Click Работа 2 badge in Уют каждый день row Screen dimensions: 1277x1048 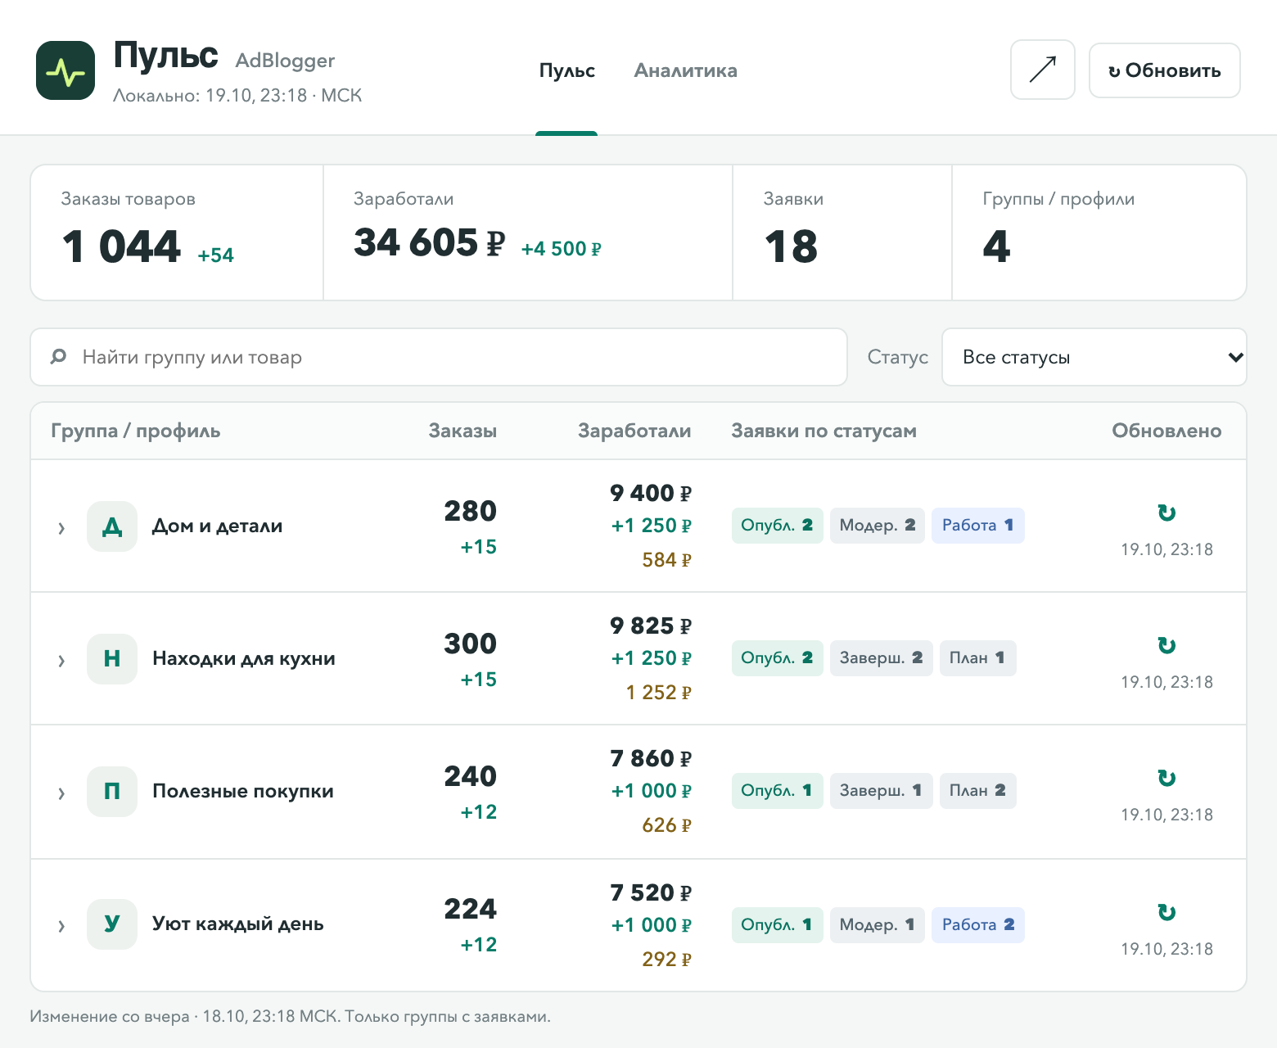978,925
